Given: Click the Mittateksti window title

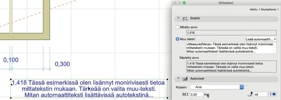Looking at the screenshot, I should 226,3.
